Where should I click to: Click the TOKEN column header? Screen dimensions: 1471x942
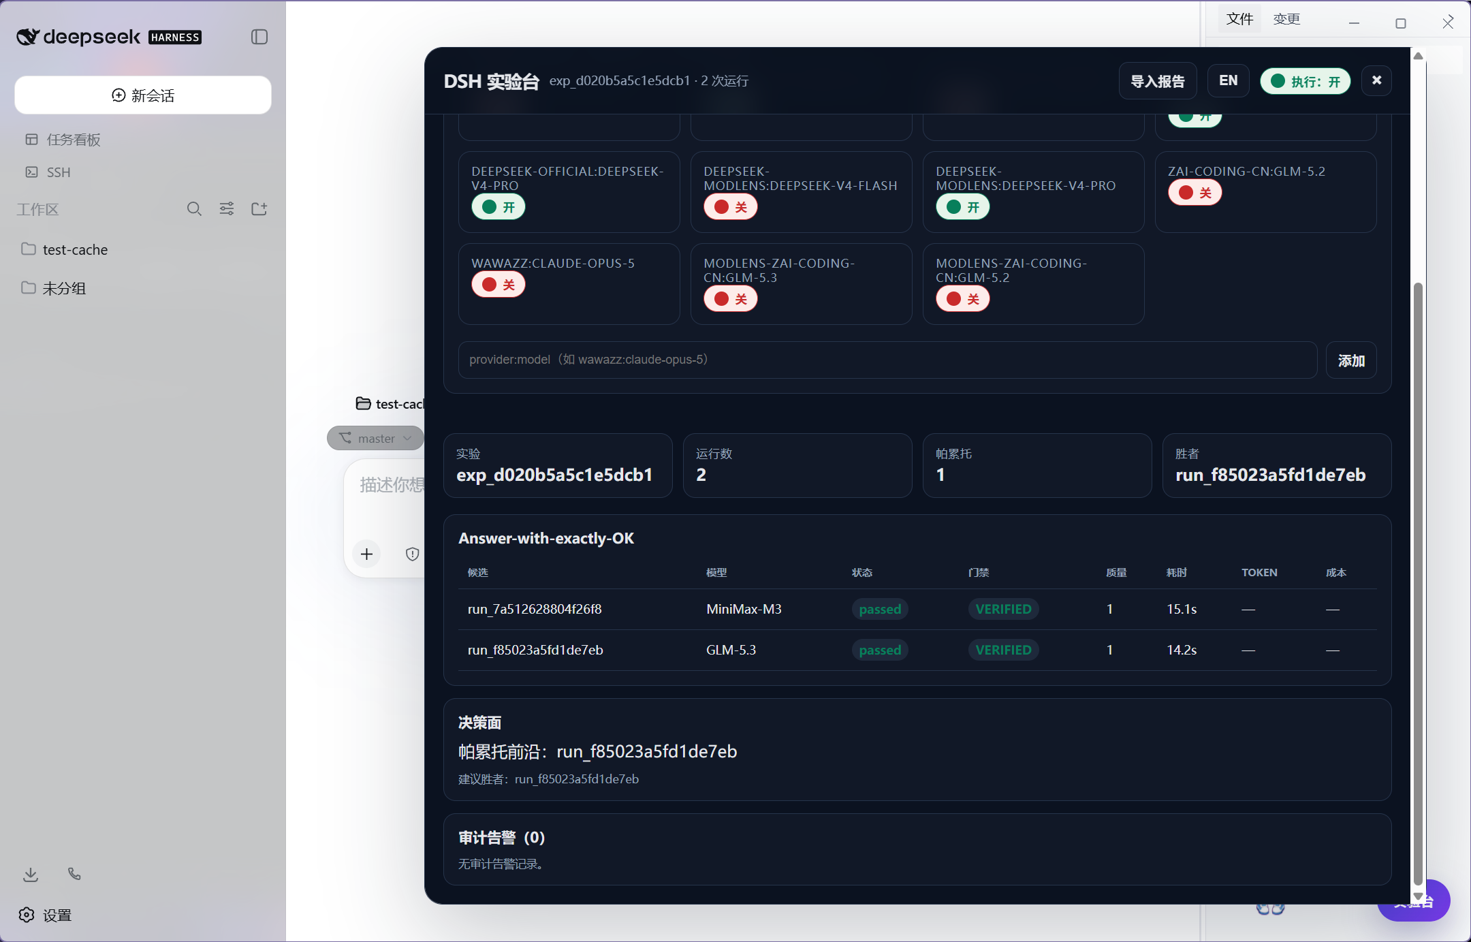[x=1259, y=572]
